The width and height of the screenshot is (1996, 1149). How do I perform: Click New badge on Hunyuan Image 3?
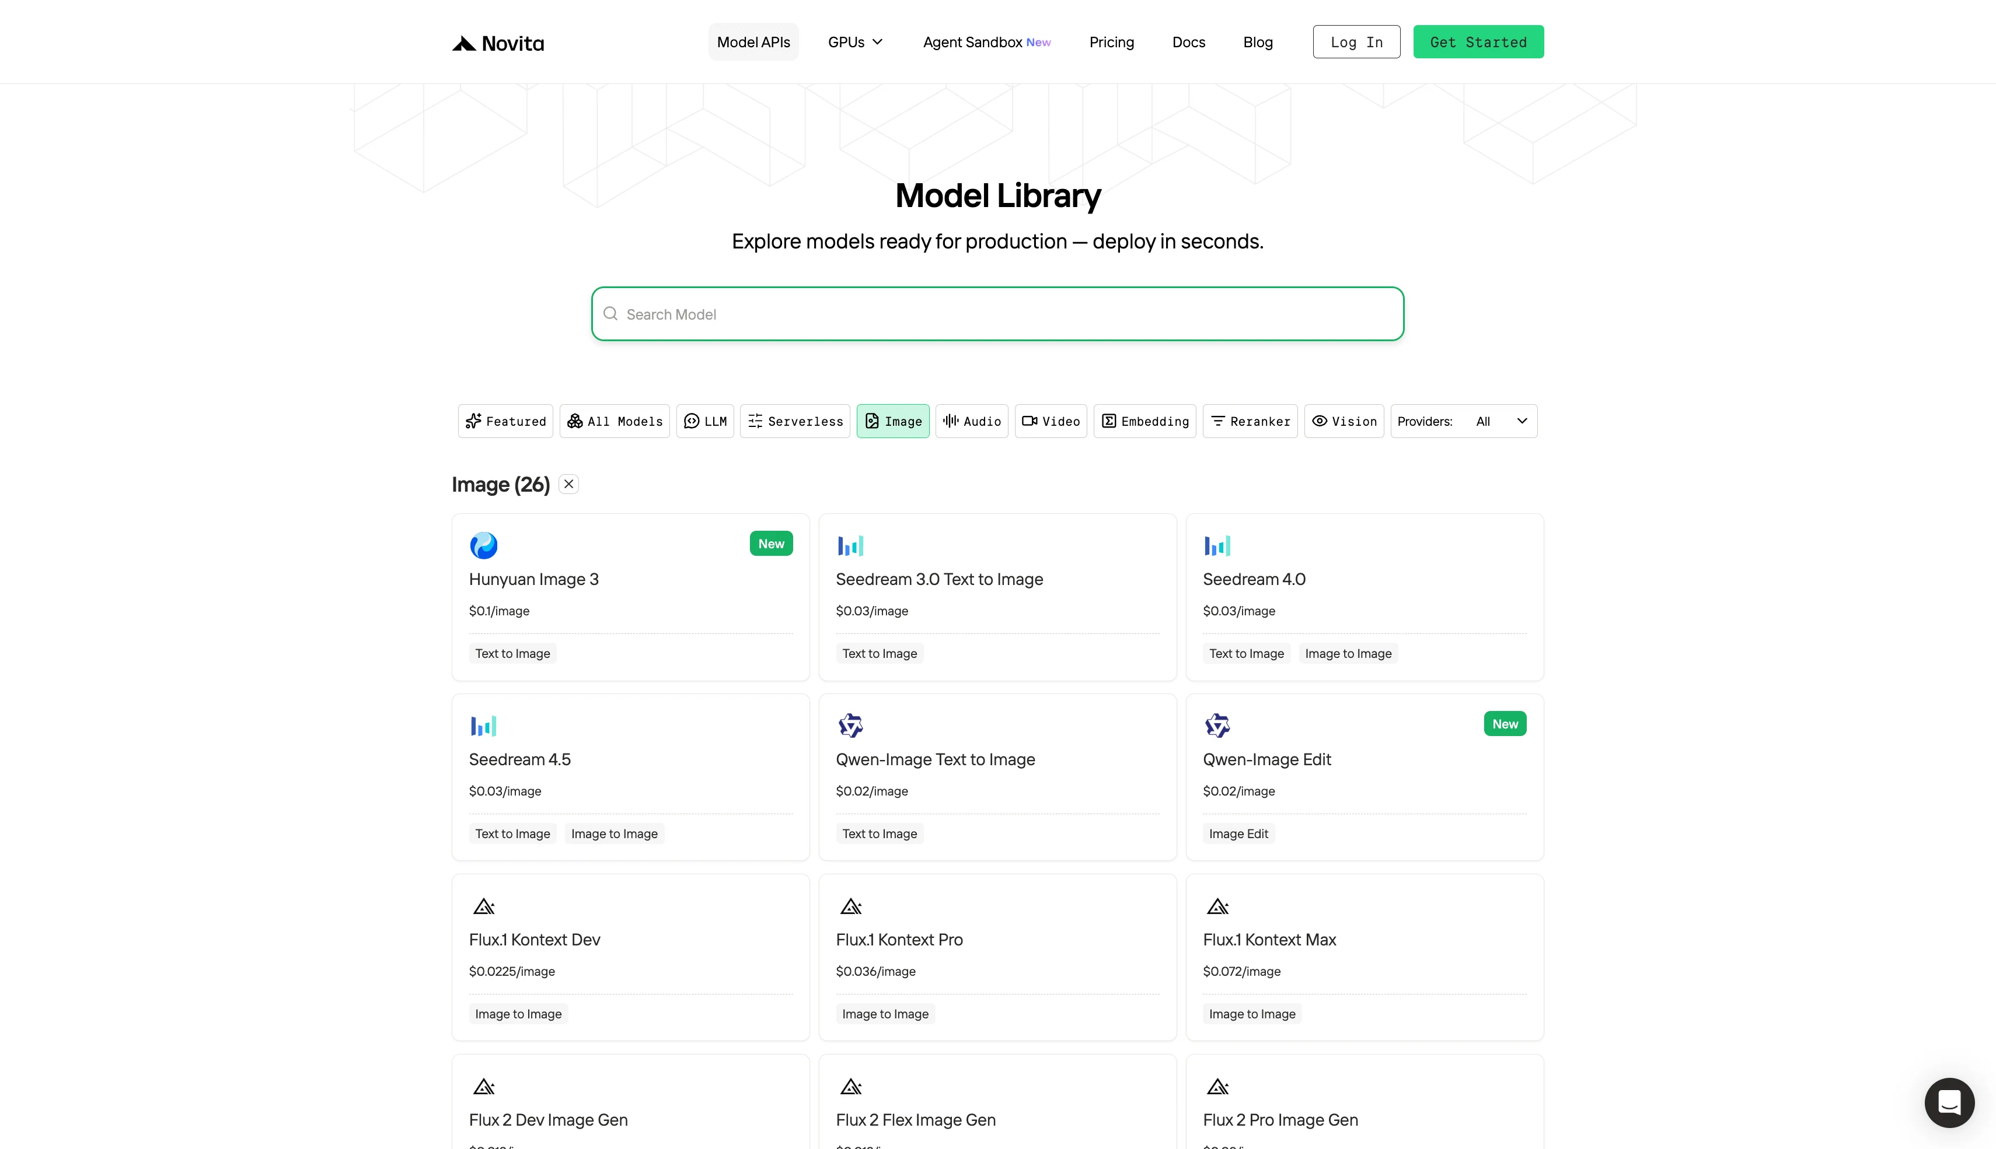(x=770, y=544)
